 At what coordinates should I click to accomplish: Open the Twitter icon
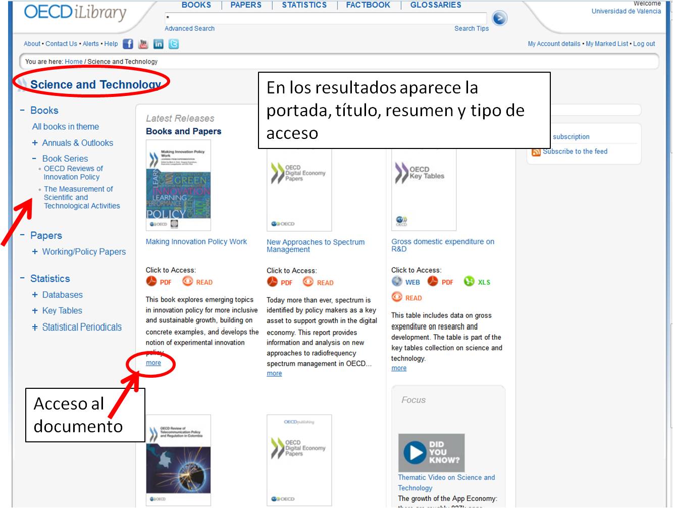point(174,44)
